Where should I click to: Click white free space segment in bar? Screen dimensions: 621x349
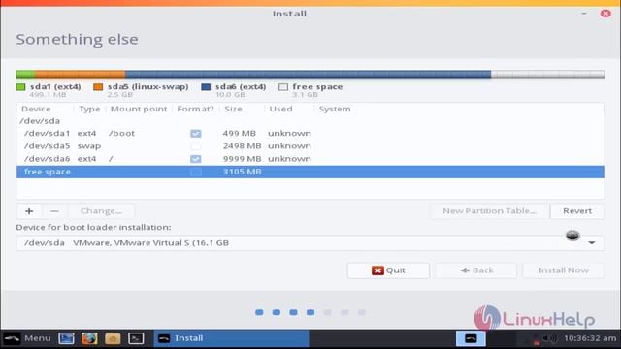547,74
